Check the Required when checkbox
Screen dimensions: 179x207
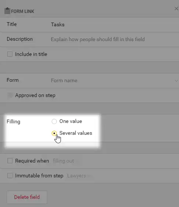10,161
